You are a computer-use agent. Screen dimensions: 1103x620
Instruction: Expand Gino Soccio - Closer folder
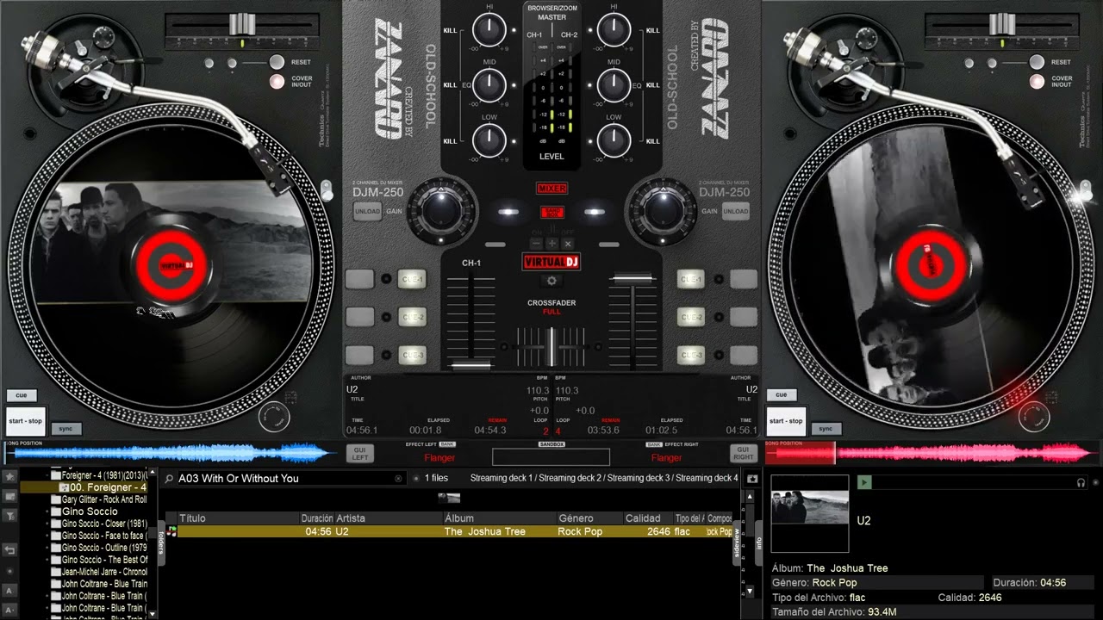pyautogui.click(x=47, y=524)
